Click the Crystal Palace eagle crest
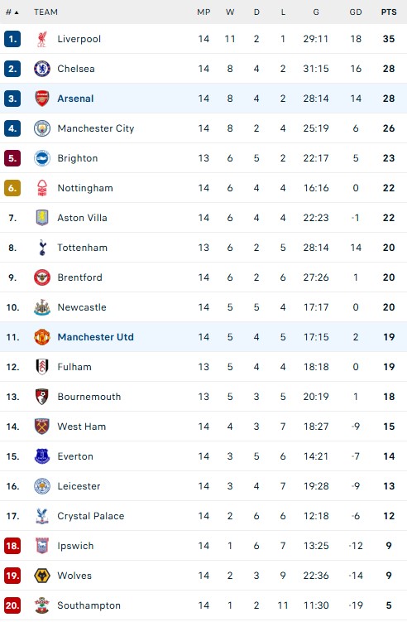This screenshot has width=407, height=622. pos(41,516)
